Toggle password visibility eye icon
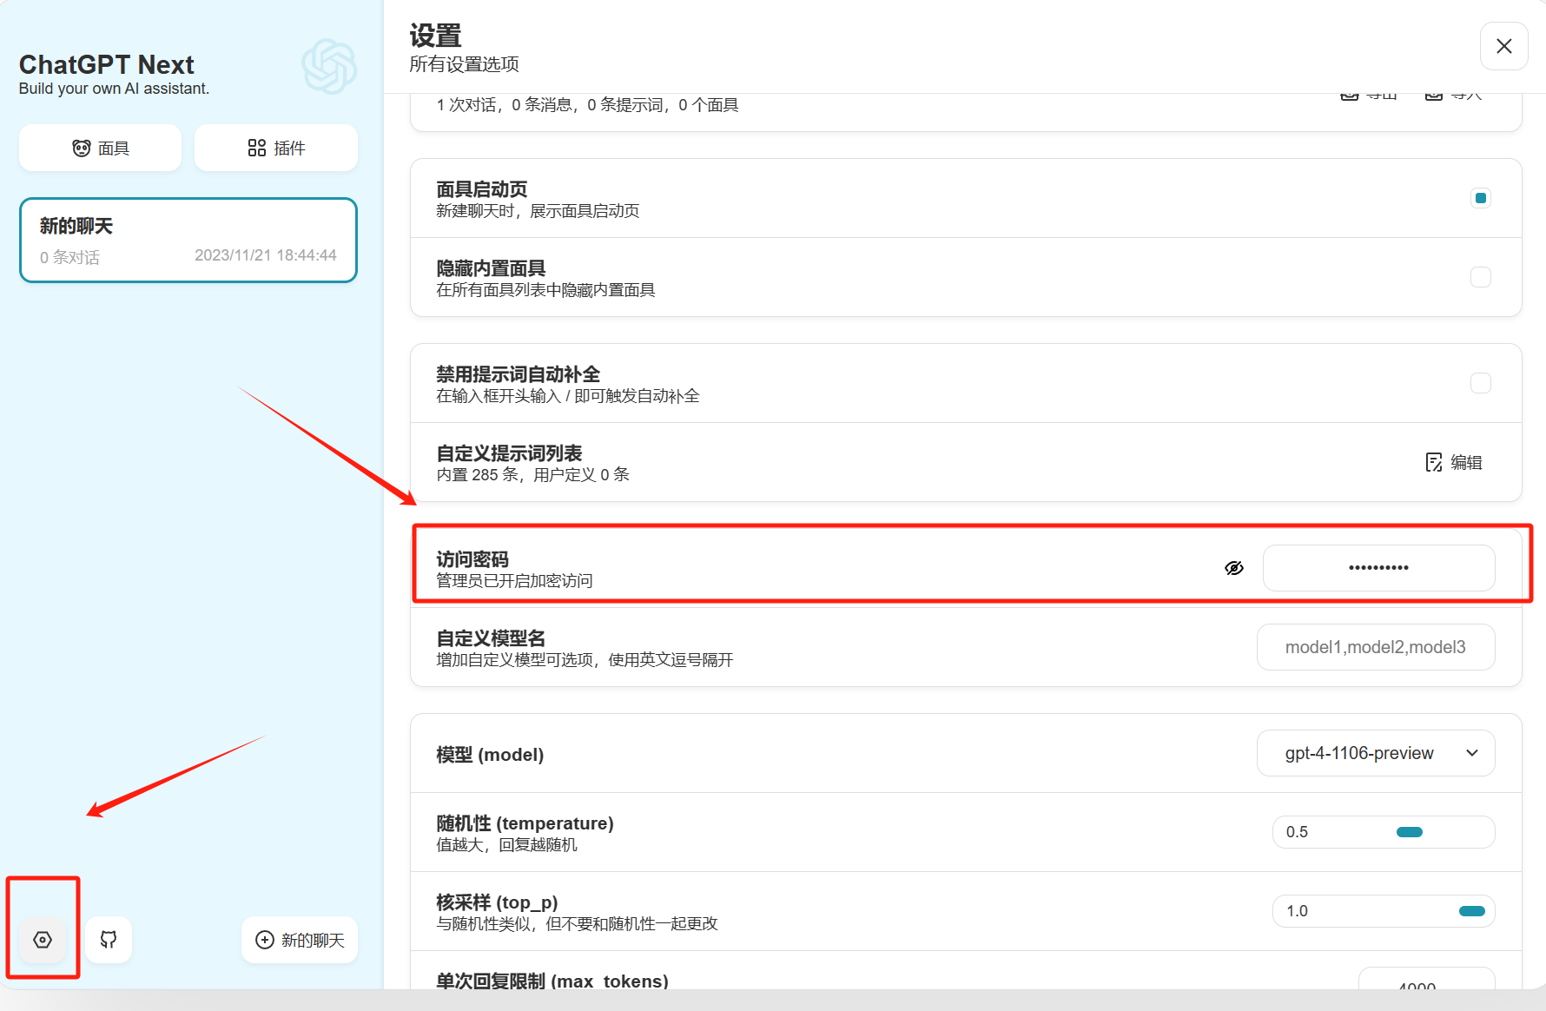The image size is (1546, 1011). (x=1233, y=568)
